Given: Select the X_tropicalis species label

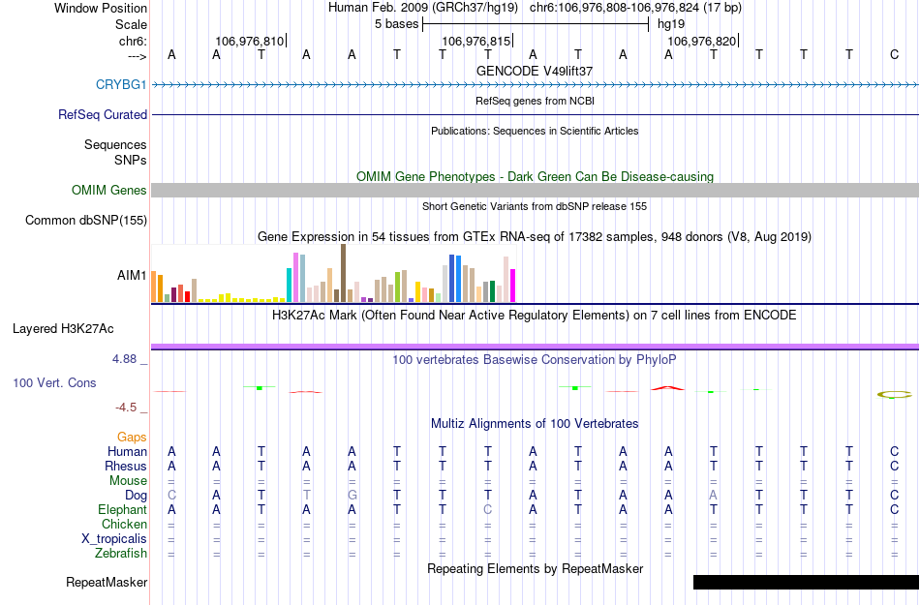Looking at the screenshot, I should tap(114, 539).
